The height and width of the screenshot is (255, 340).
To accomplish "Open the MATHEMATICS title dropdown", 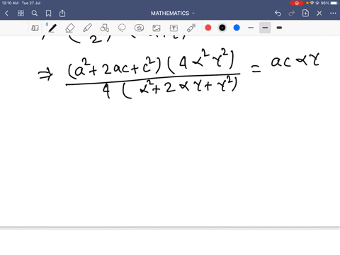I will pos(173,13).
